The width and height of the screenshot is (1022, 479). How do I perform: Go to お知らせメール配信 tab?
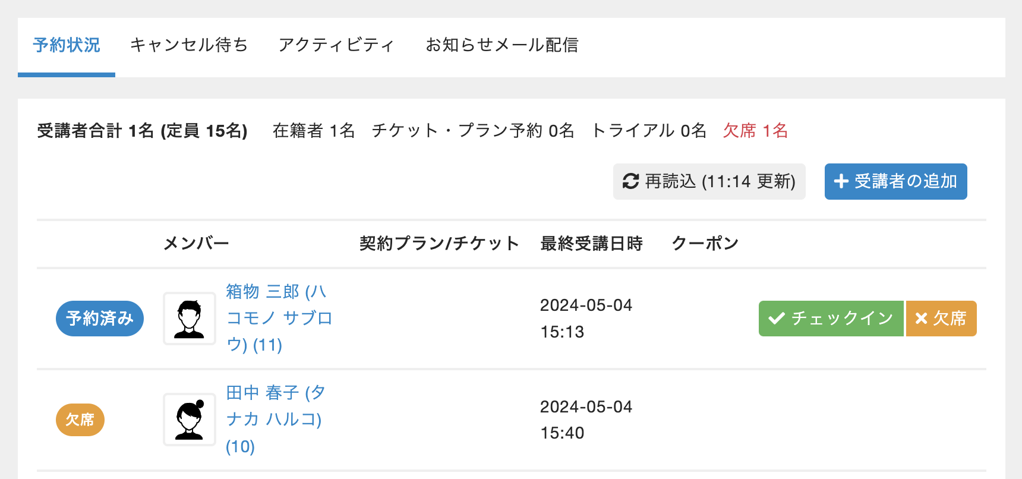501,45
